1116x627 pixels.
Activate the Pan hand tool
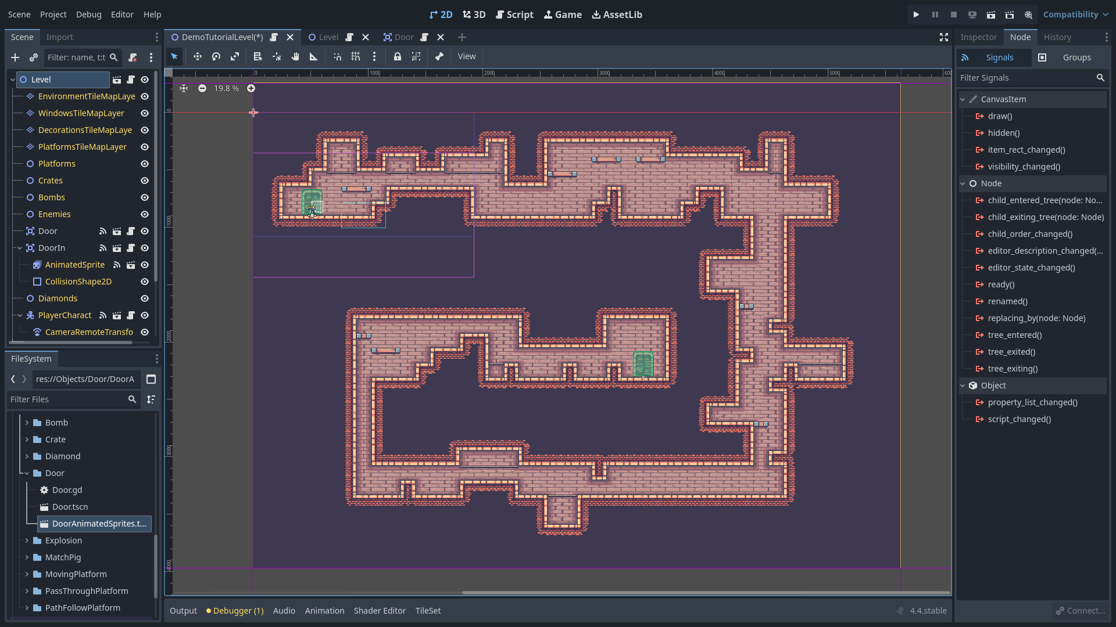point(295,56)
